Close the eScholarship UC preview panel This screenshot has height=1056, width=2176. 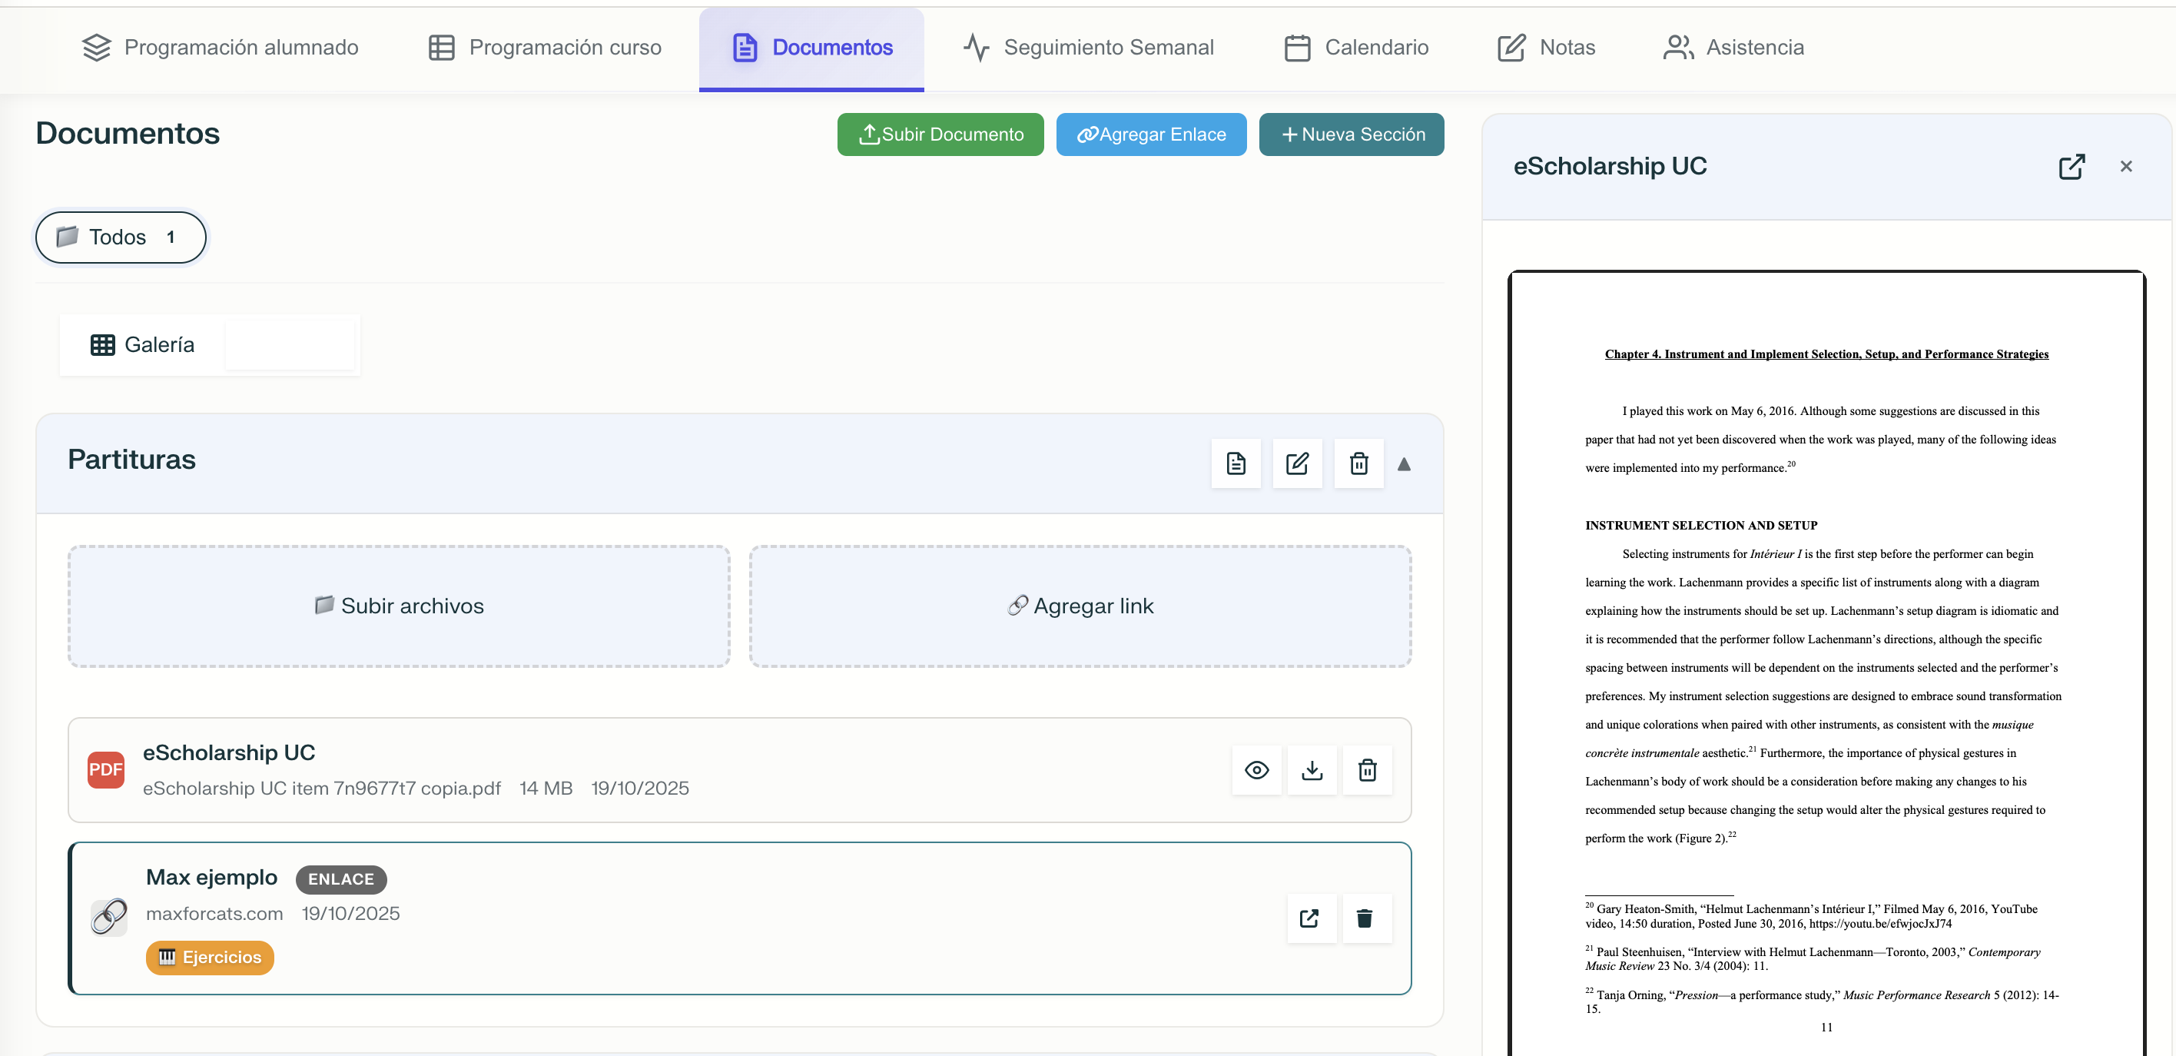(x=2125, y=167)
